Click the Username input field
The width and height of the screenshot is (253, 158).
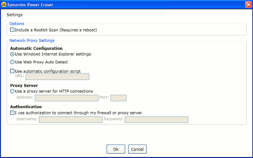click(x=71, y=120)
